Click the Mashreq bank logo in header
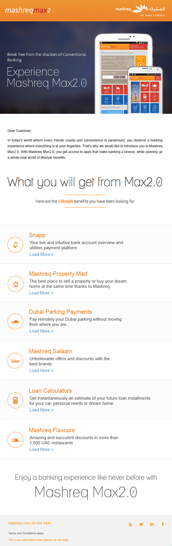 [x=140, y=10]
